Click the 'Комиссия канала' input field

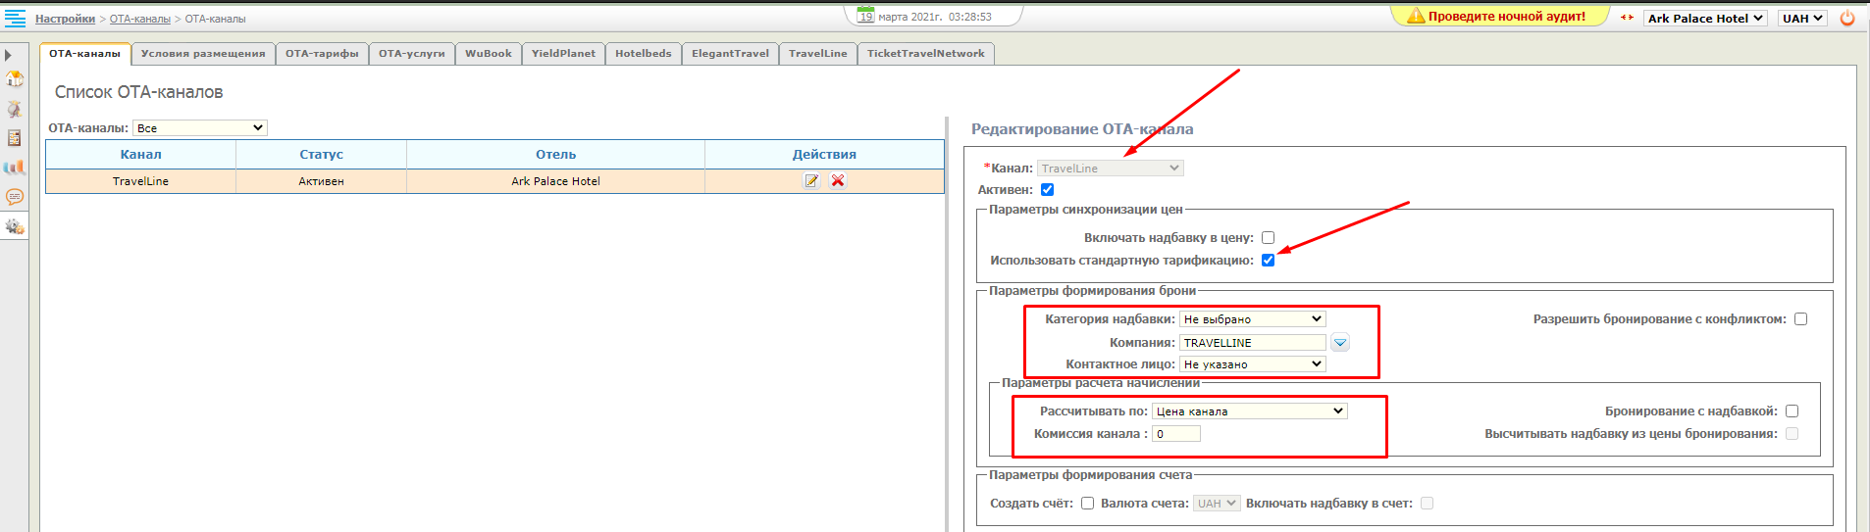pos(1175,434)
